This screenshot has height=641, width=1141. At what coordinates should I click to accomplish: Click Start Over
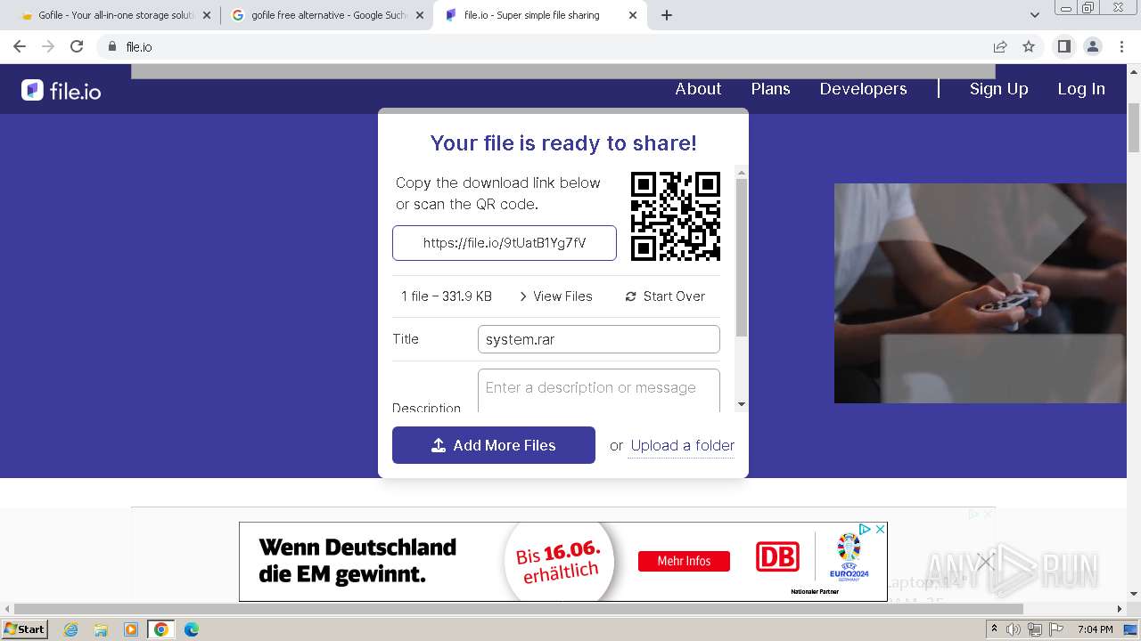click(x=665, y=296)
